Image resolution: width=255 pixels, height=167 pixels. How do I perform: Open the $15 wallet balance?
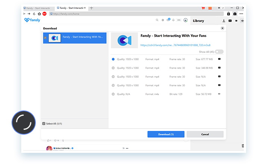point(179,20)
